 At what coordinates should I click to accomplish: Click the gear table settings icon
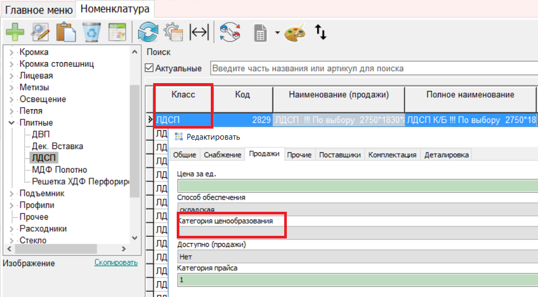[x=173, y=32]
